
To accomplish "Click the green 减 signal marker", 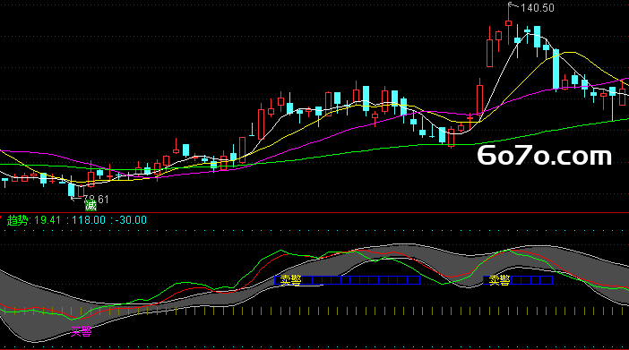I will (x=90, y=206).
